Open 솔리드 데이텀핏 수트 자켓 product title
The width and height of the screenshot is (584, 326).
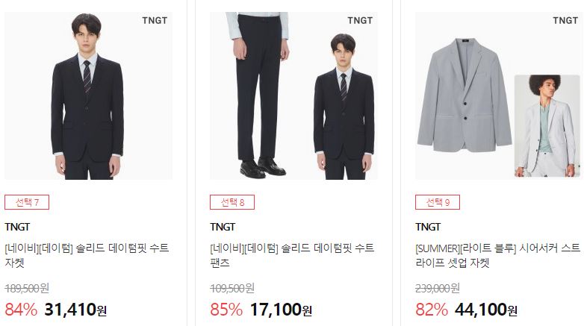pos(87,255)
